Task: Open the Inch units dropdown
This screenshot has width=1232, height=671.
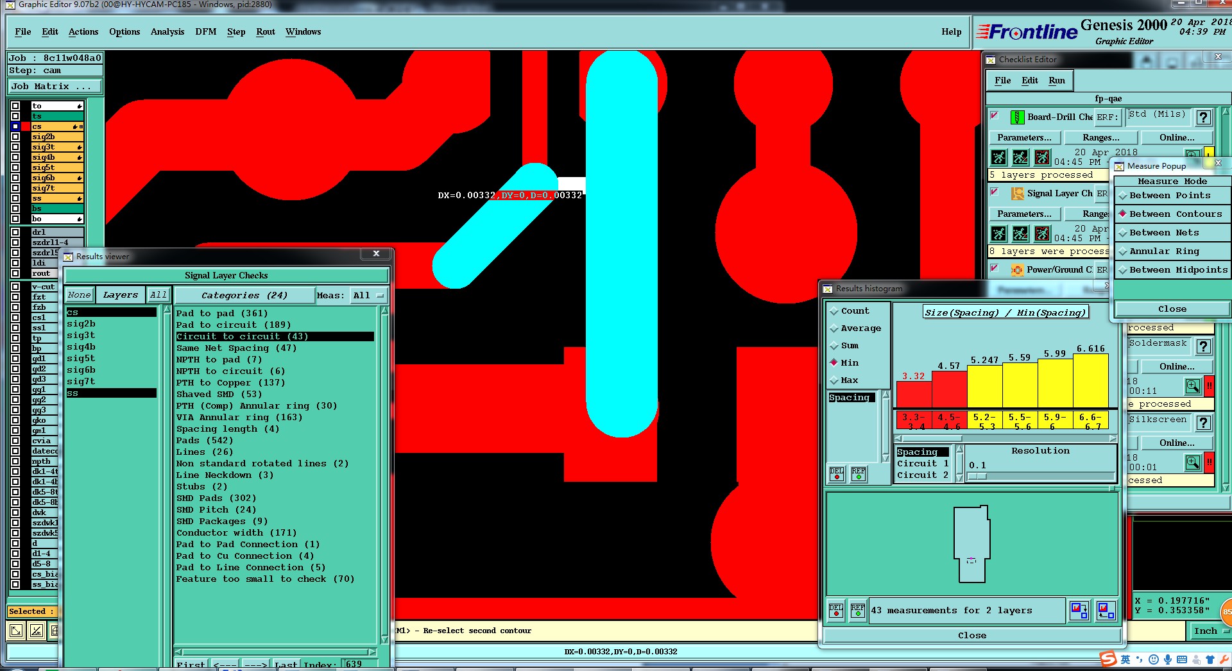Action: (x=1210, y=631)
